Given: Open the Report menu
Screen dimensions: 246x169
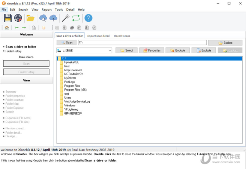Looking at the screenshot, I should tap(46, 9).
